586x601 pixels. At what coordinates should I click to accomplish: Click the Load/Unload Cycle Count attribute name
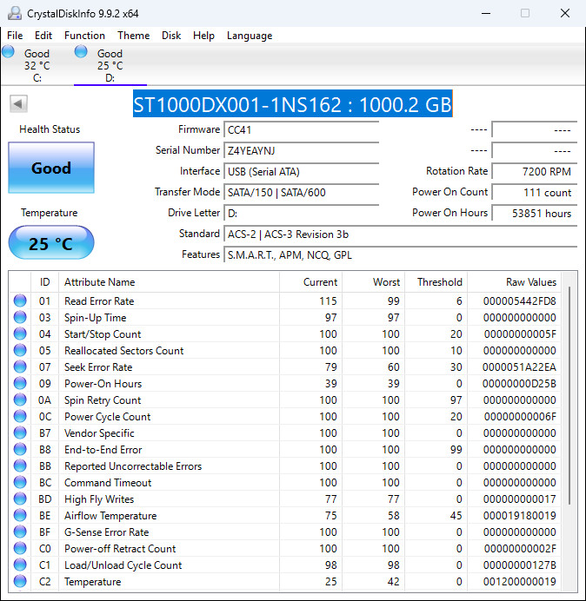coord(123,565)
